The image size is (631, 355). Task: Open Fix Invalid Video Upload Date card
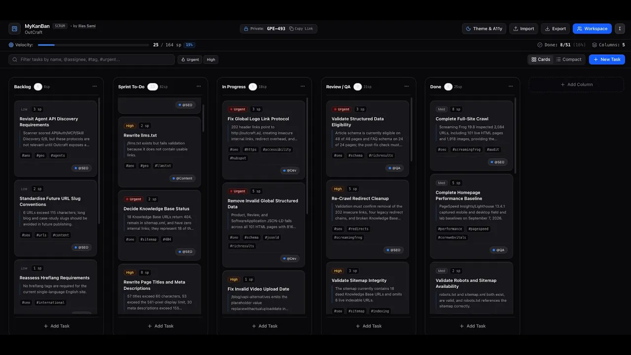[264, 292]
